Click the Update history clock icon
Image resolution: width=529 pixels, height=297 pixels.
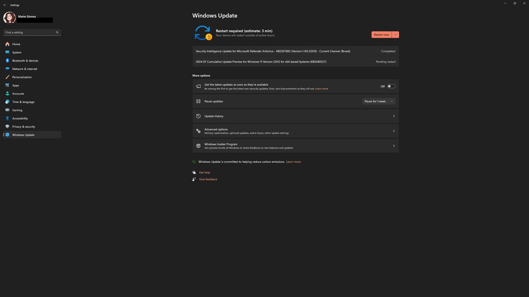click(x=198, y=116)
